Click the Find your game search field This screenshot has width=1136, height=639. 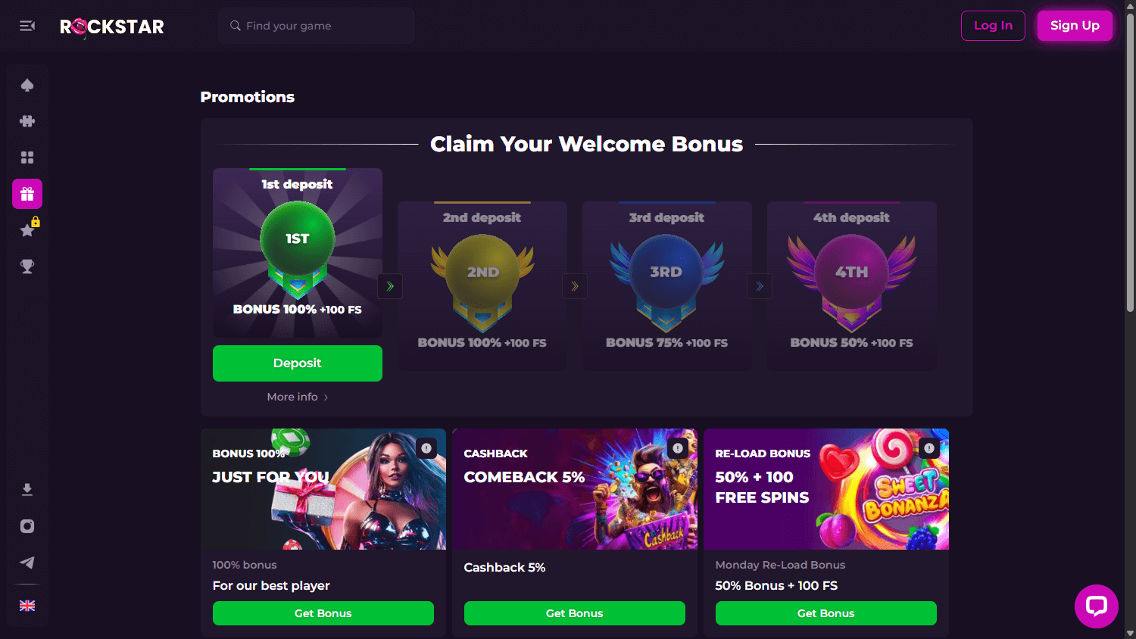(317, 26)
